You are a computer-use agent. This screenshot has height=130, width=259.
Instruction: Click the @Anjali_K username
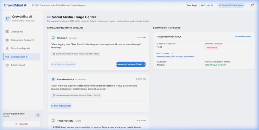click(x=62, y=38)
